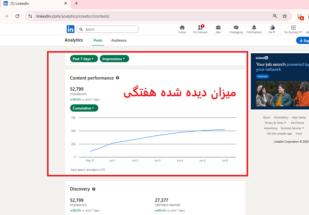Open the Notifications bell icon
Viewport: 309px width, 215px height.
pos(254,29)
